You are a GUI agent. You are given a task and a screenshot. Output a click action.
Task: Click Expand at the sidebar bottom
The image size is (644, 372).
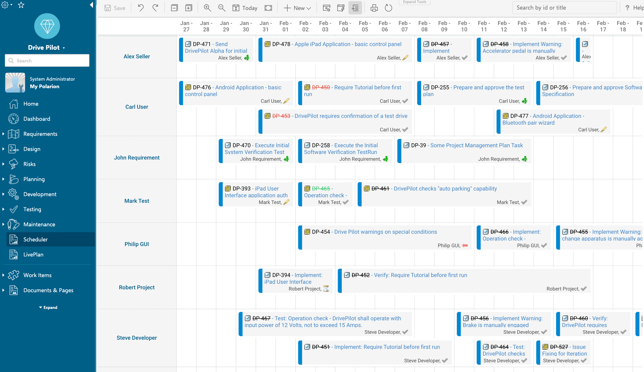(48, 307)
